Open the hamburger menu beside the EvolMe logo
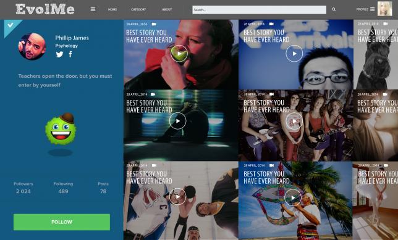398x240 pixels. 93,9
